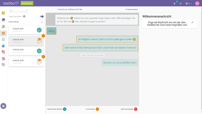202x114 pixels.
Task: Open the settings gears sidebar icon
Action: point(3,64)
